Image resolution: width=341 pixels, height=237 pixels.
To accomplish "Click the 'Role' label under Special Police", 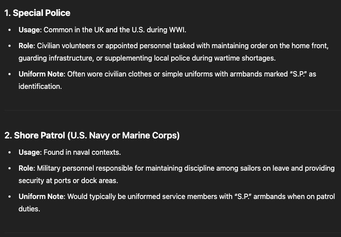I will 27,46.
